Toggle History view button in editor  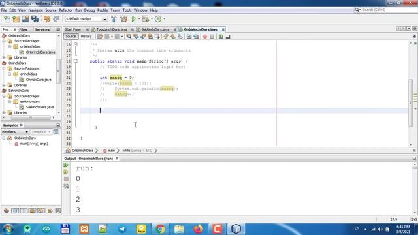pyautogui.click(x=86, y=37)
